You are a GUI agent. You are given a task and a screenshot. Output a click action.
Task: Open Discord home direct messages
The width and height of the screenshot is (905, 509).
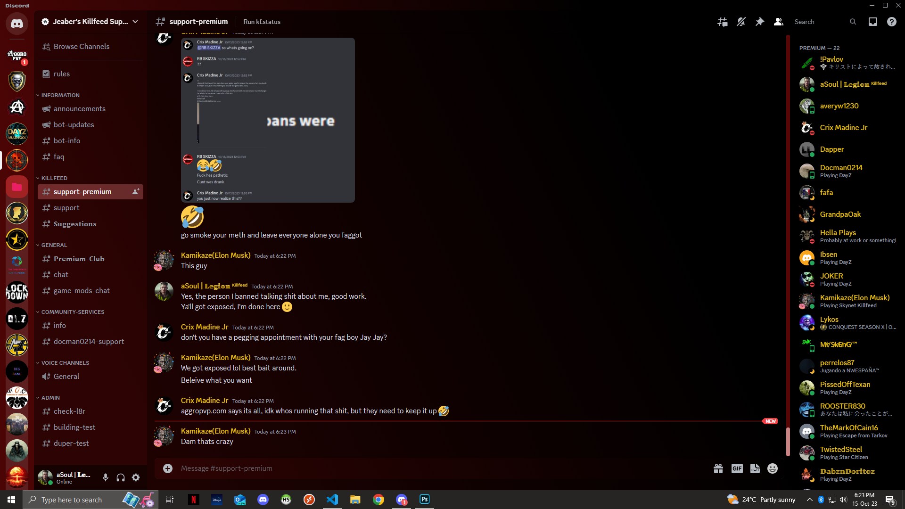coord(17,24)
